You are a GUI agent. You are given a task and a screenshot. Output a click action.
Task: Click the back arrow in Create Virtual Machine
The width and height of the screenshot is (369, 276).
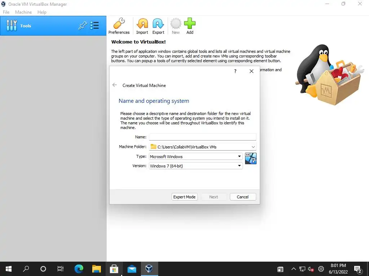pyautogui.click(x=115, y=85)
